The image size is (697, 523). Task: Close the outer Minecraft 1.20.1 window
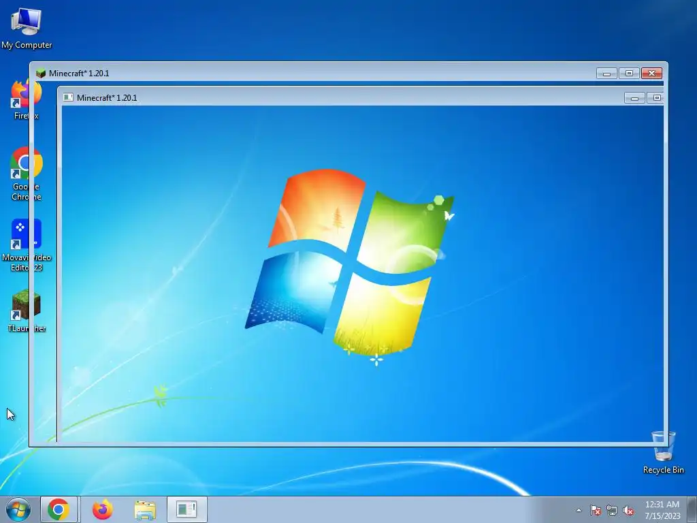(651, 74)
